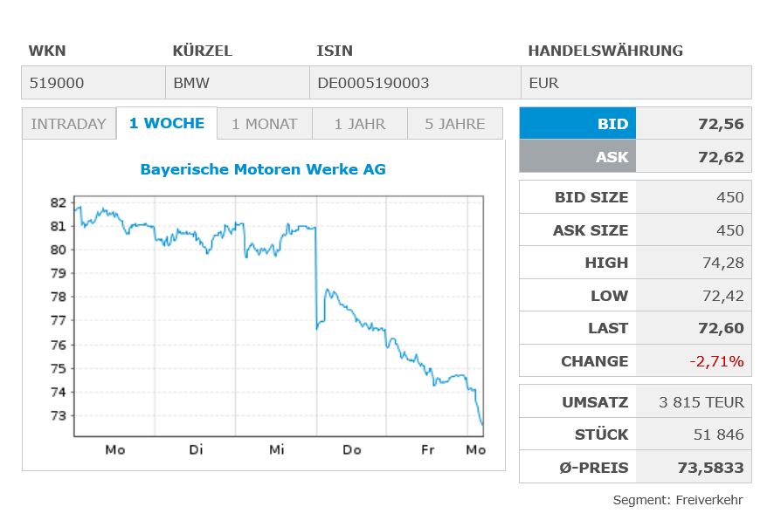
Task: Open the 1 MONAT chart tab
Action: point(265,124)
